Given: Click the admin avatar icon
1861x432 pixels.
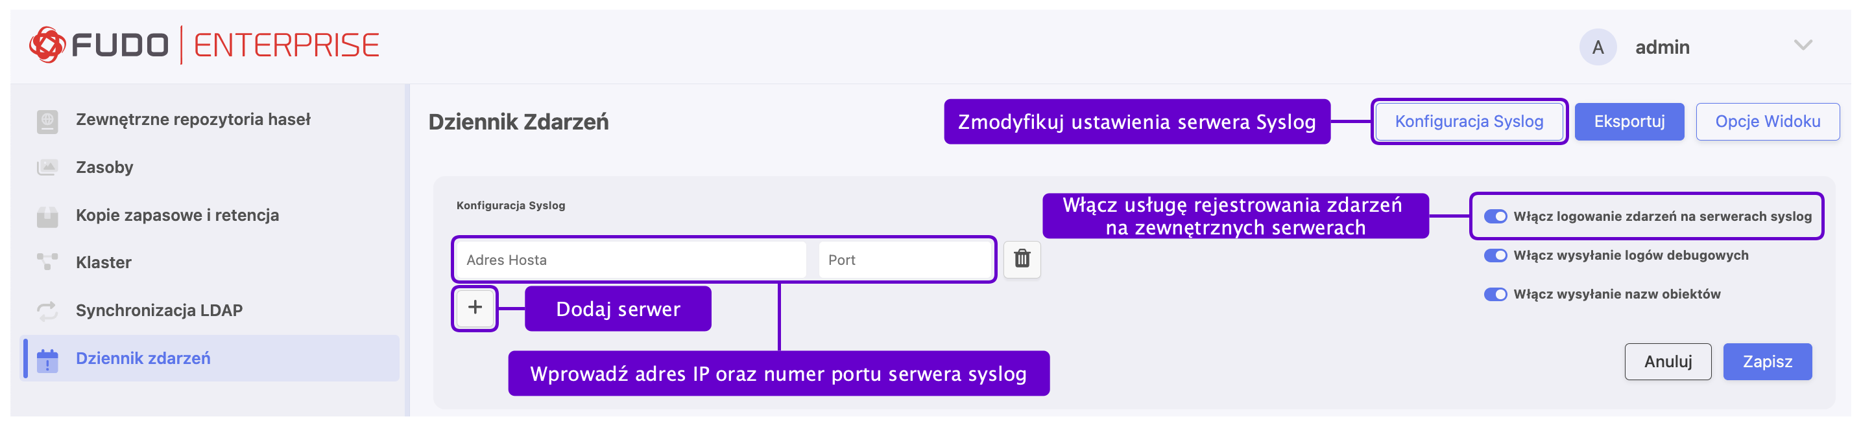Looking at the screenshot, I should pyautogui.click(x=1597, y=47).
